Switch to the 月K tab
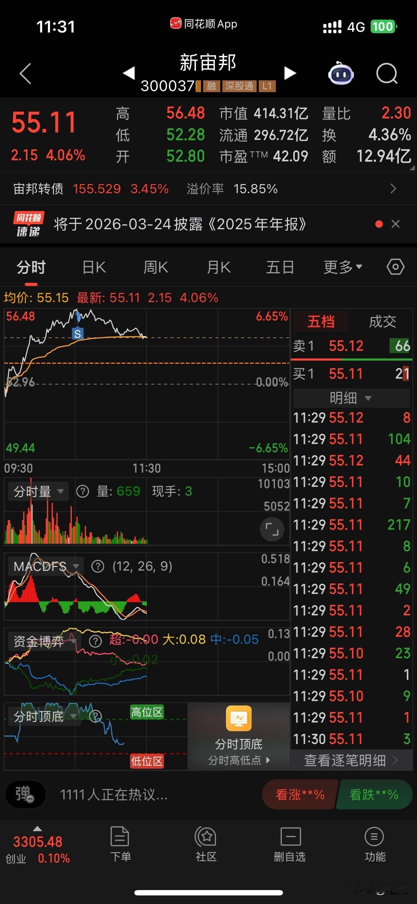This screenshot has width=417, height=904. 219,267
